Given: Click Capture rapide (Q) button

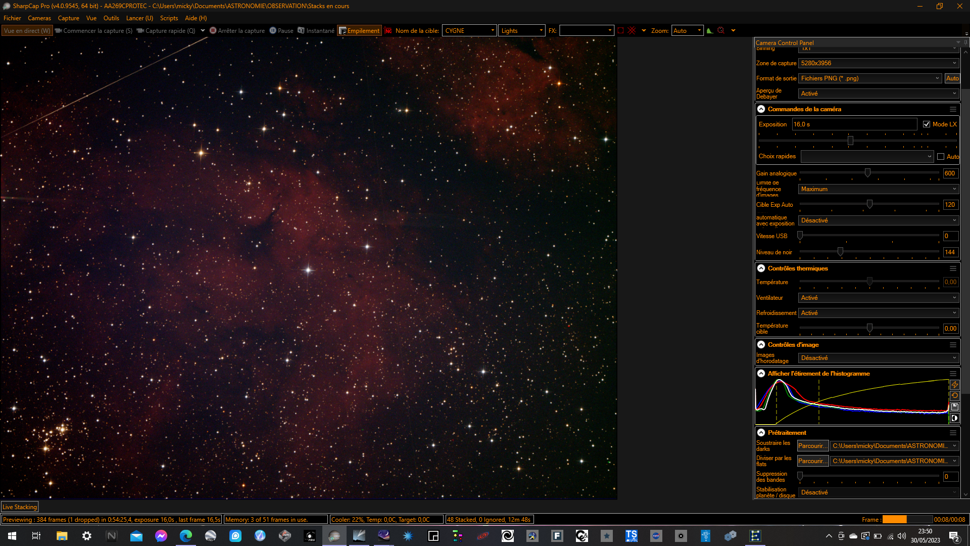Looking at the screenshot, I should (166, 31).
